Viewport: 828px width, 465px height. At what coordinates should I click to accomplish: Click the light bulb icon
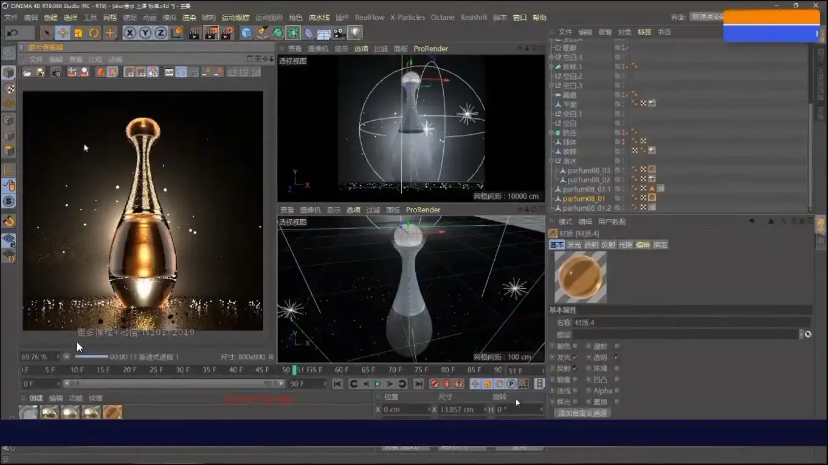355,33
